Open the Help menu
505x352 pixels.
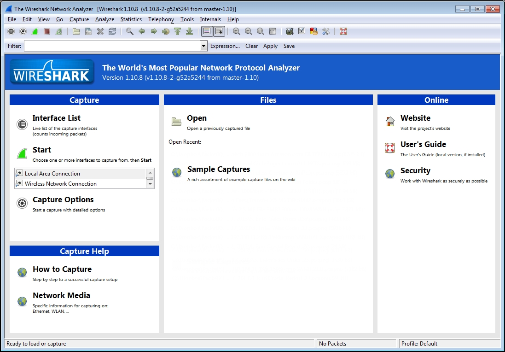click(233, 19)
